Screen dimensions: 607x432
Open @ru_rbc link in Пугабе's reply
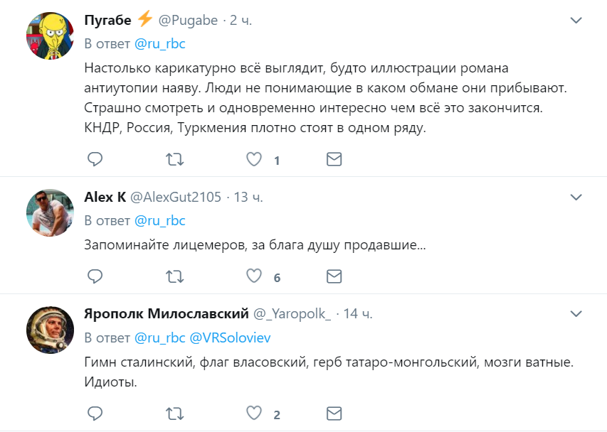[160, 43]
